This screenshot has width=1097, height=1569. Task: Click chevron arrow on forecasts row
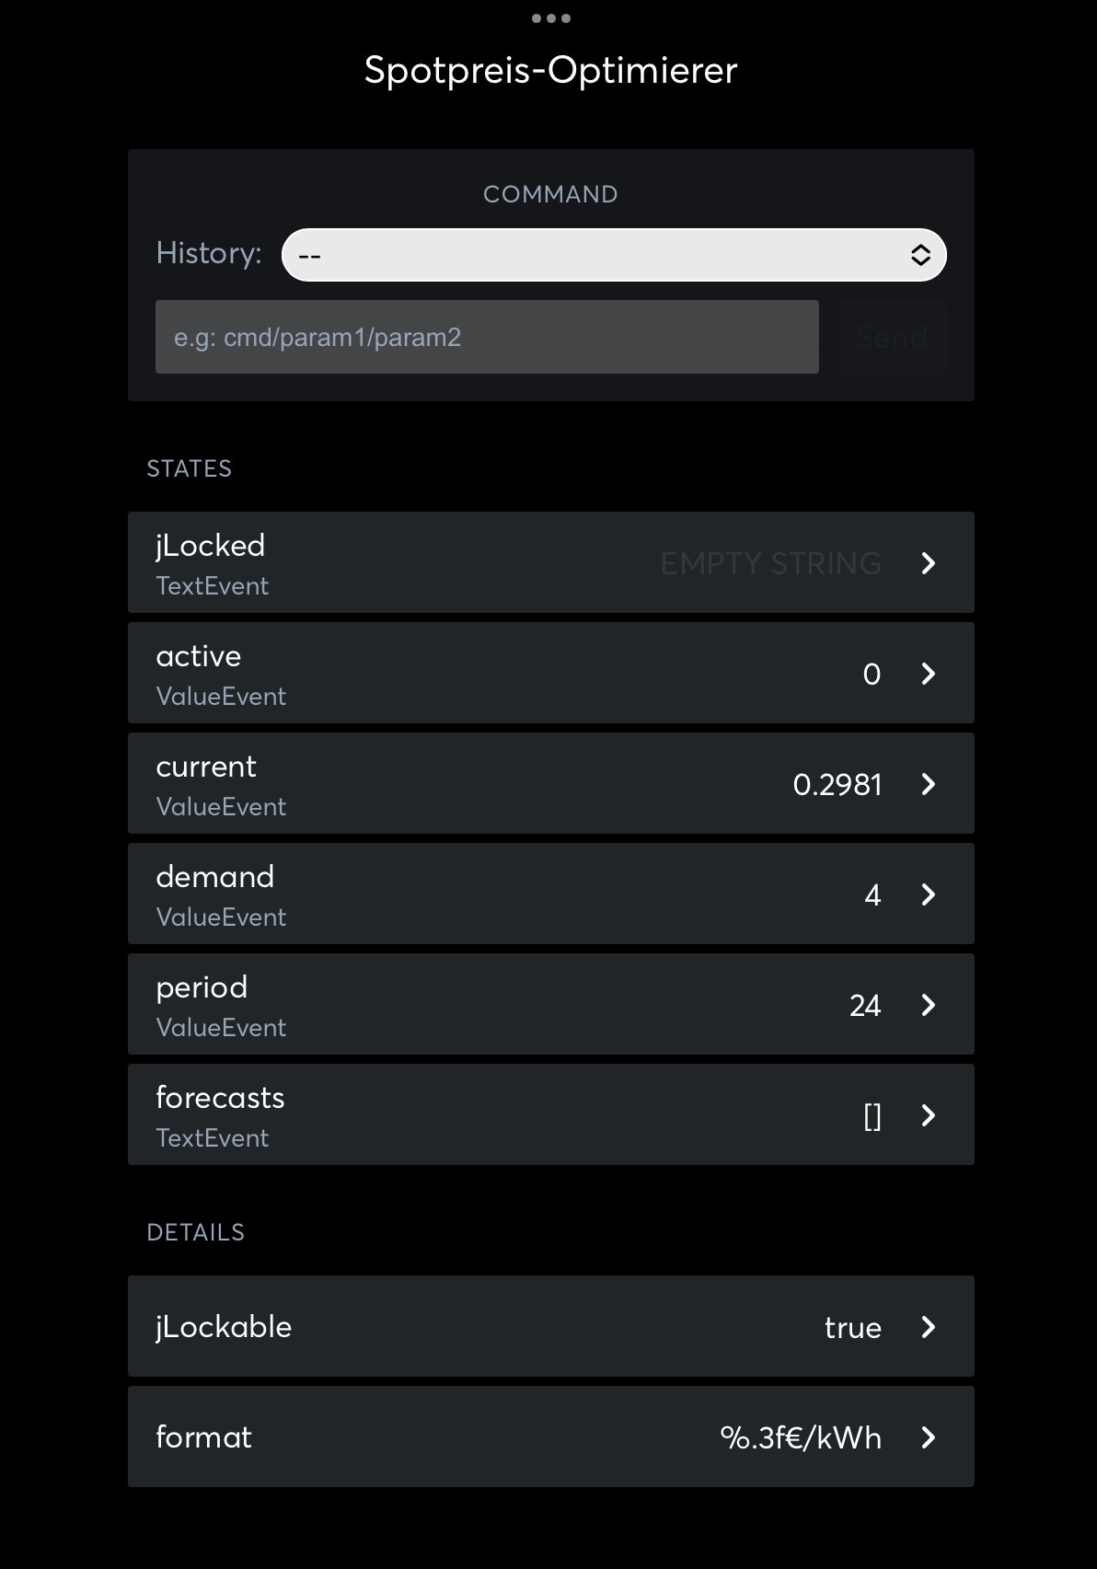[x=929, y=1115]
